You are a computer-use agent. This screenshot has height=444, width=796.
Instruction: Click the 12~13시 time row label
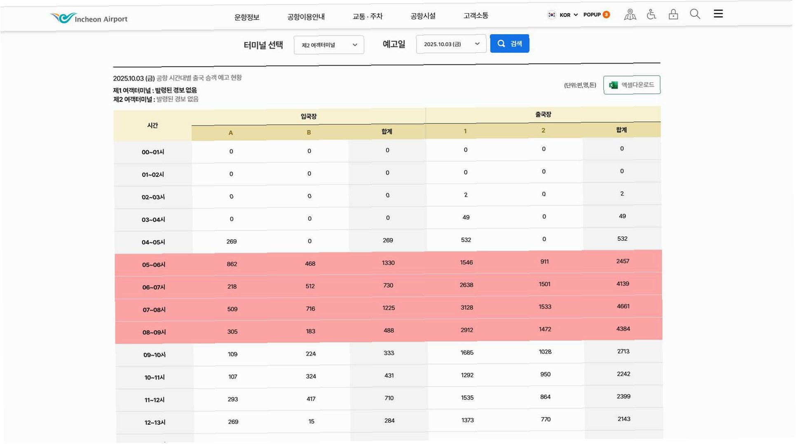[x=155, y=422]
